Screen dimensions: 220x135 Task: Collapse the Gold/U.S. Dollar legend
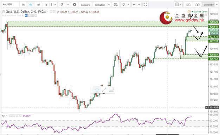tap(4, 12)
